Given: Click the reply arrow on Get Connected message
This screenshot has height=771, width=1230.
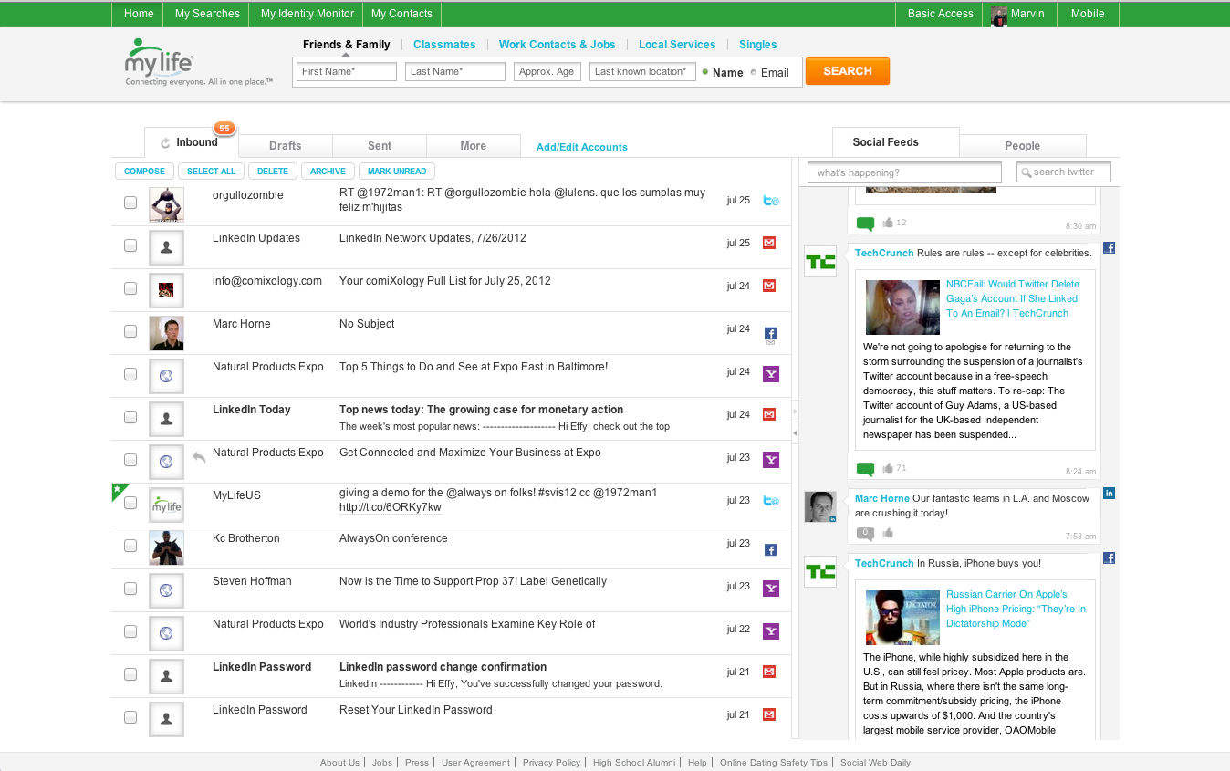Looking at the screenshot, I should click(199, 456).
